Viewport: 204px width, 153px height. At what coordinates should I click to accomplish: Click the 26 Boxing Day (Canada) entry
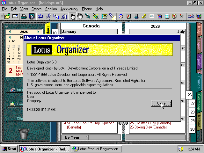(148, 127)
